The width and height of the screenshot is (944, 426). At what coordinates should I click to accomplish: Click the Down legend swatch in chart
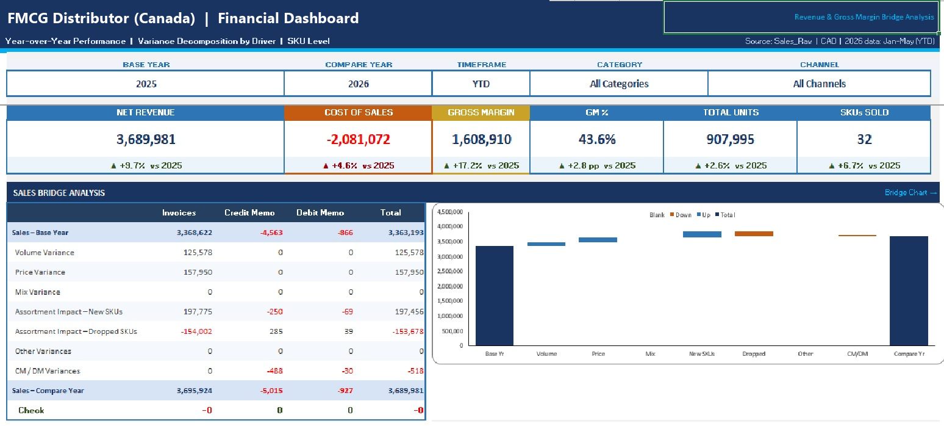(671, 215)
